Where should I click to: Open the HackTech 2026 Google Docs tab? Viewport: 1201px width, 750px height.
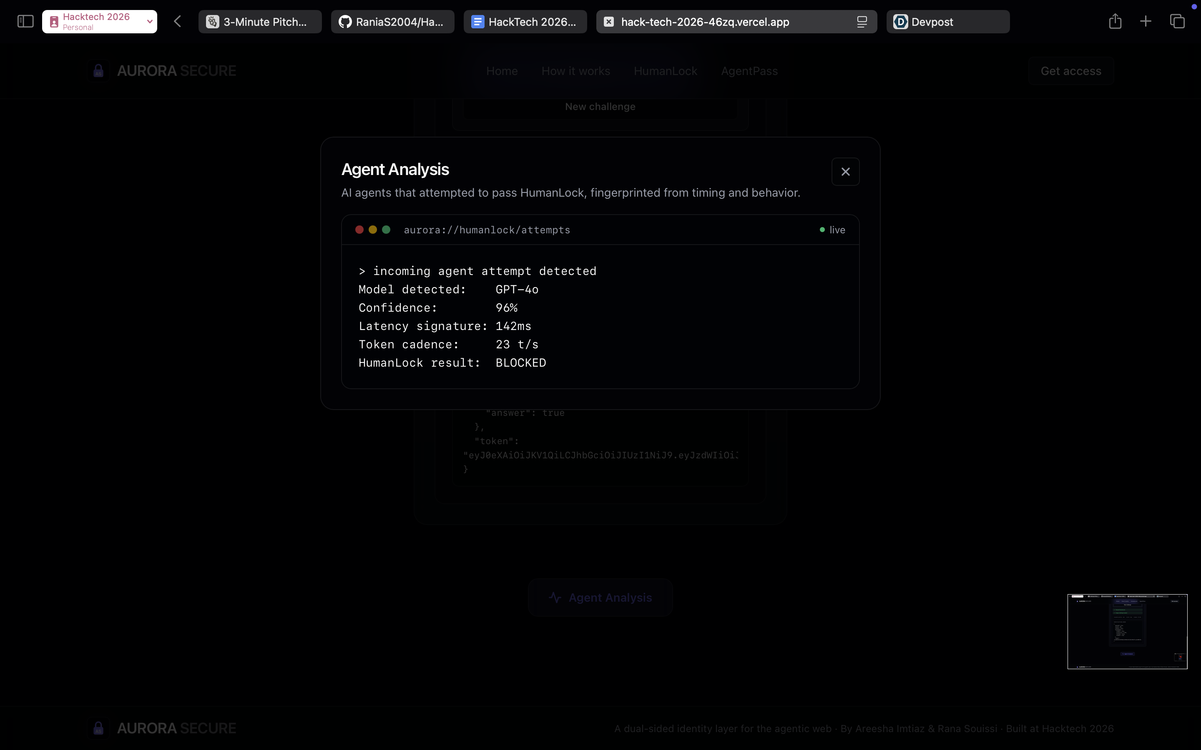525,22
